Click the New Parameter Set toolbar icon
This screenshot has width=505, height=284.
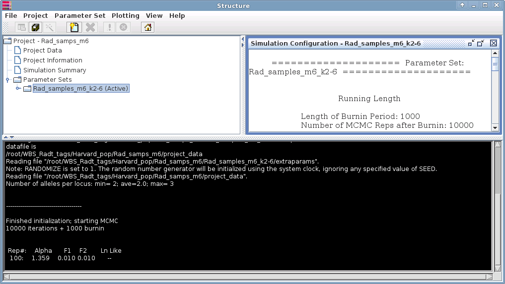pos(74,28)
